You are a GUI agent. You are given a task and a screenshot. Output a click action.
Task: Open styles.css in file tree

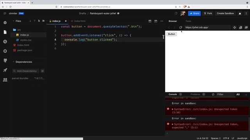coord(26,40)
